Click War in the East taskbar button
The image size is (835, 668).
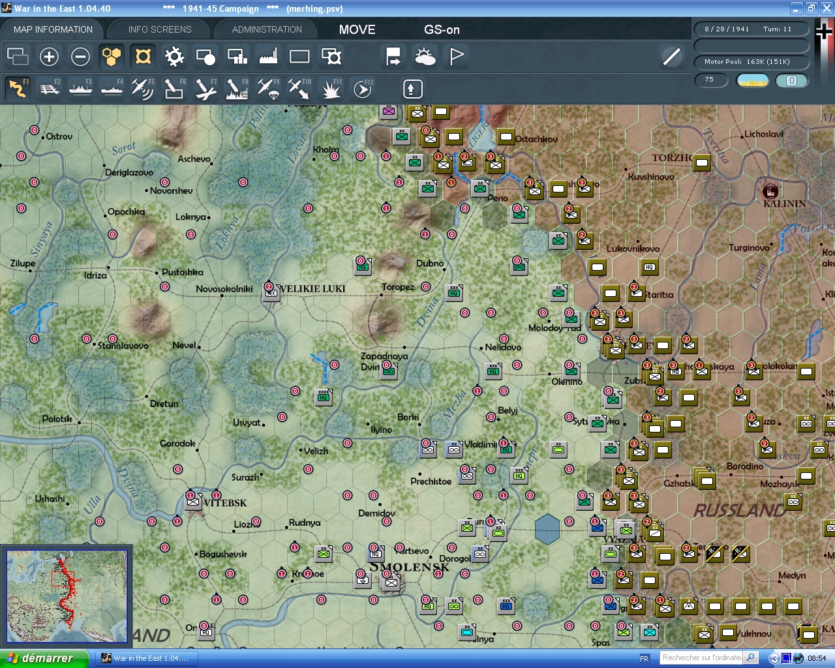(x=146, y=658)
